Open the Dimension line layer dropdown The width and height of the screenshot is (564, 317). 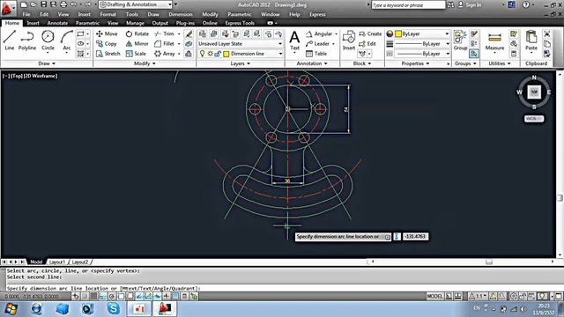point(240,54)
